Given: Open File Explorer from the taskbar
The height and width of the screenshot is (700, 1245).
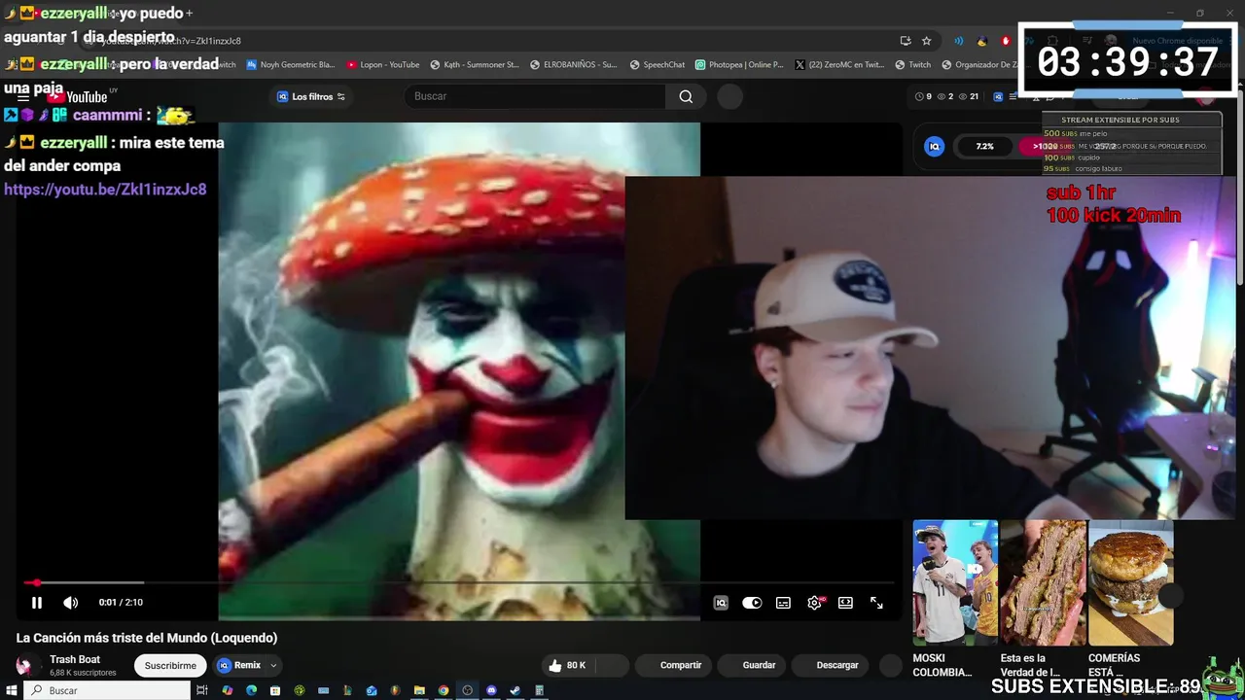Looking at the screenshot, I should click(419, 690).
